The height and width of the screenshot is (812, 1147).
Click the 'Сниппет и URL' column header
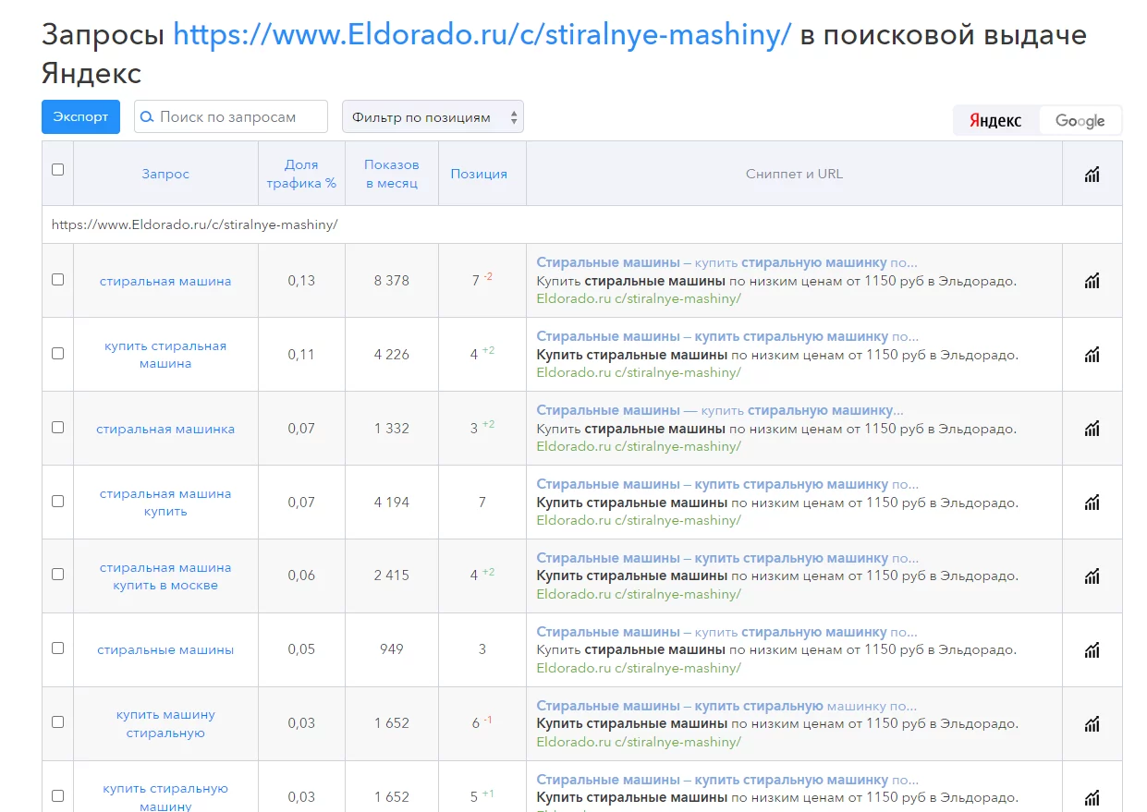click(794, 174)
